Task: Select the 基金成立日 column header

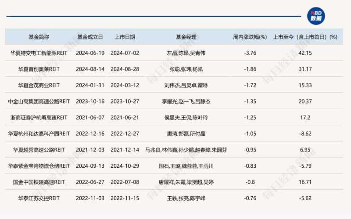Action: [90, 37]
